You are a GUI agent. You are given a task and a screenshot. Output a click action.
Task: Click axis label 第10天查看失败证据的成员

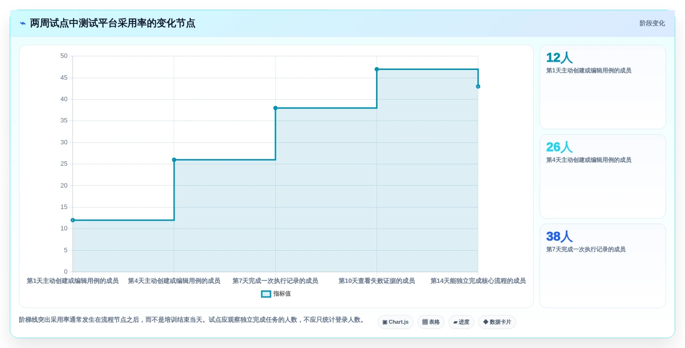pyautogui.click(x=377, y=281)
